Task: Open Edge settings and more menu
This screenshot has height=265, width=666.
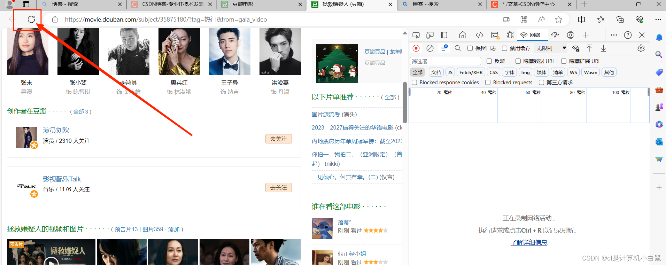Action: coord(658,20)
